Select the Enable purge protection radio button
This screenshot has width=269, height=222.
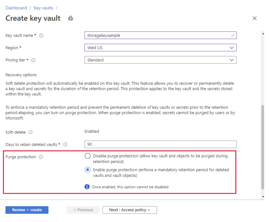(x=88, y=170)
